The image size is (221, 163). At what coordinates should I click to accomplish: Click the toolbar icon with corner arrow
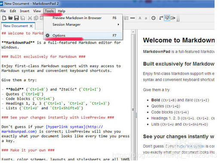coord(161,18)
